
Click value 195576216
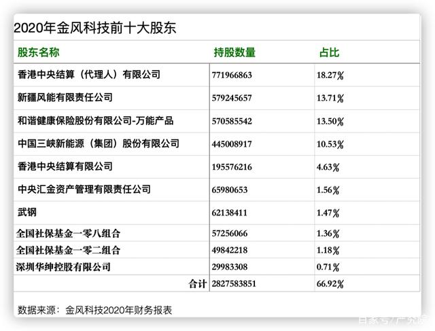[232, 167]
